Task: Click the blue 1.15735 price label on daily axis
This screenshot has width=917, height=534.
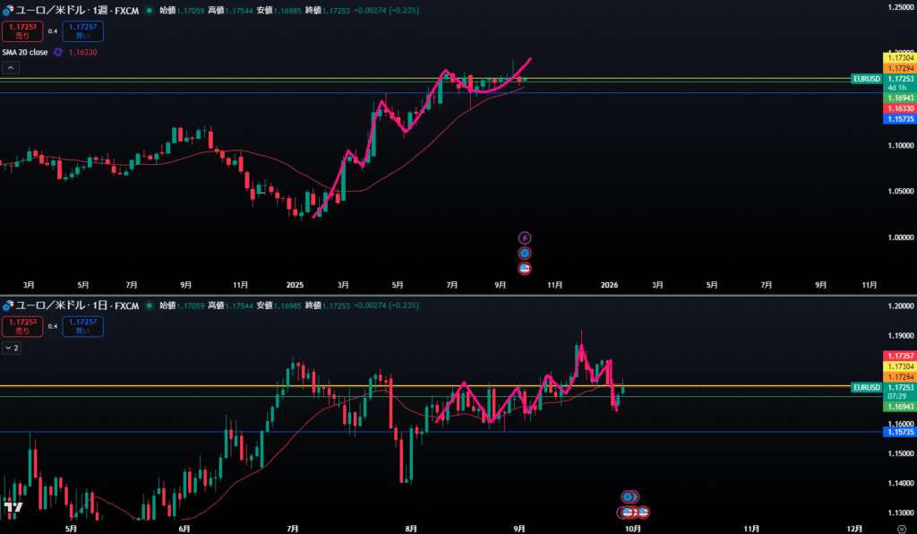Action: click(899, 432)
